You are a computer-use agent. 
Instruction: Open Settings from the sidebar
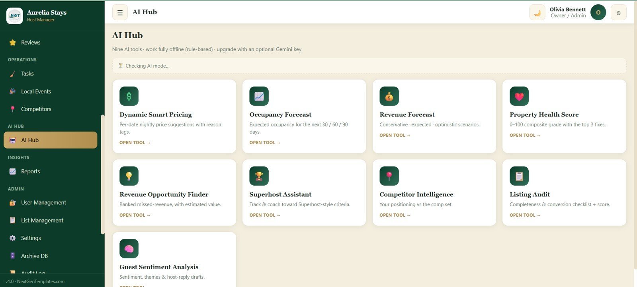point(50,238)
